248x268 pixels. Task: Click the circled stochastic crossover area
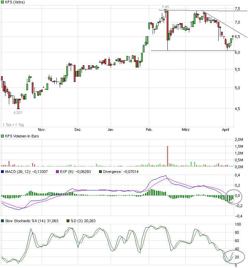234,256
